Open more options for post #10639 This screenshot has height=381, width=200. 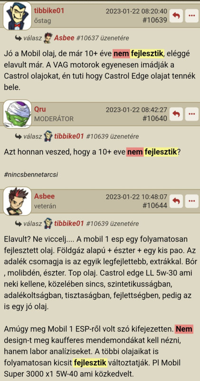(x=192, y=16)
